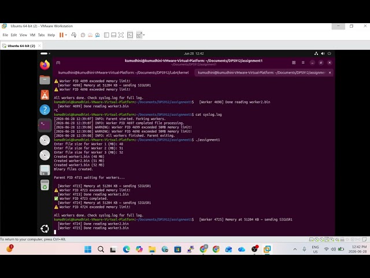Open Firefox from the Ubuntu dock
This screenshot has height=278, width=370.
pos(45,65)
